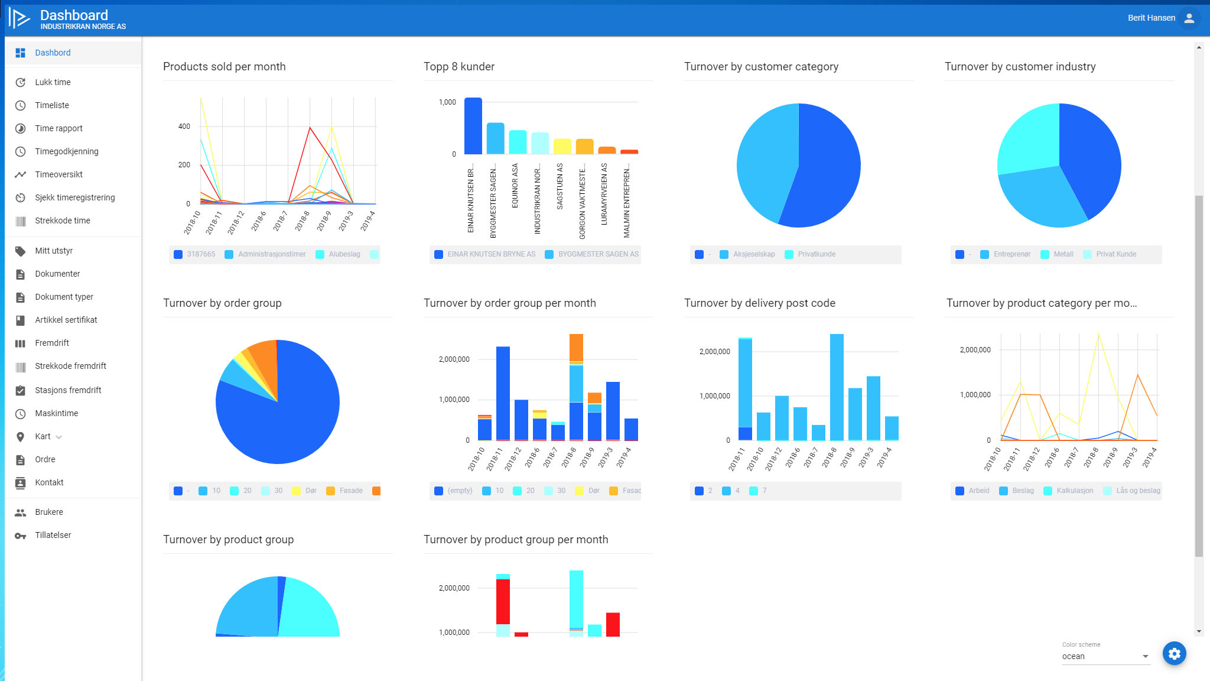Image resolution: width=1210 pixels, height=681 pixels.
Task: Click the Strekkode time barcode icon
Action: 20,221
